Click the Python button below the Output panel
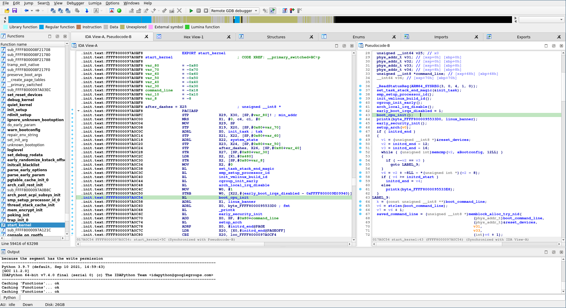The width and height of the screenshot is (566, 308). (10, 297)
